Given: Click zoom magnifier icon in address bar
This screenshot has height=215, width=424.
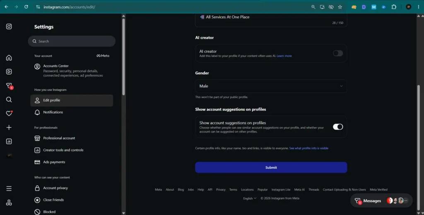Looking at the screenshot, I should (313, 7).
